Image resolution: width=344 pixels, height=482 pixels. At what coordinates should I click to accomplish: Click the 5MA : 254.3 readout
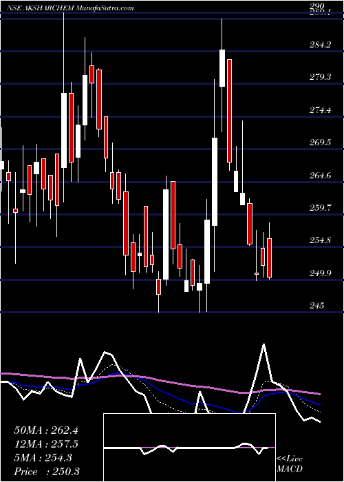[x=43, y=458]
